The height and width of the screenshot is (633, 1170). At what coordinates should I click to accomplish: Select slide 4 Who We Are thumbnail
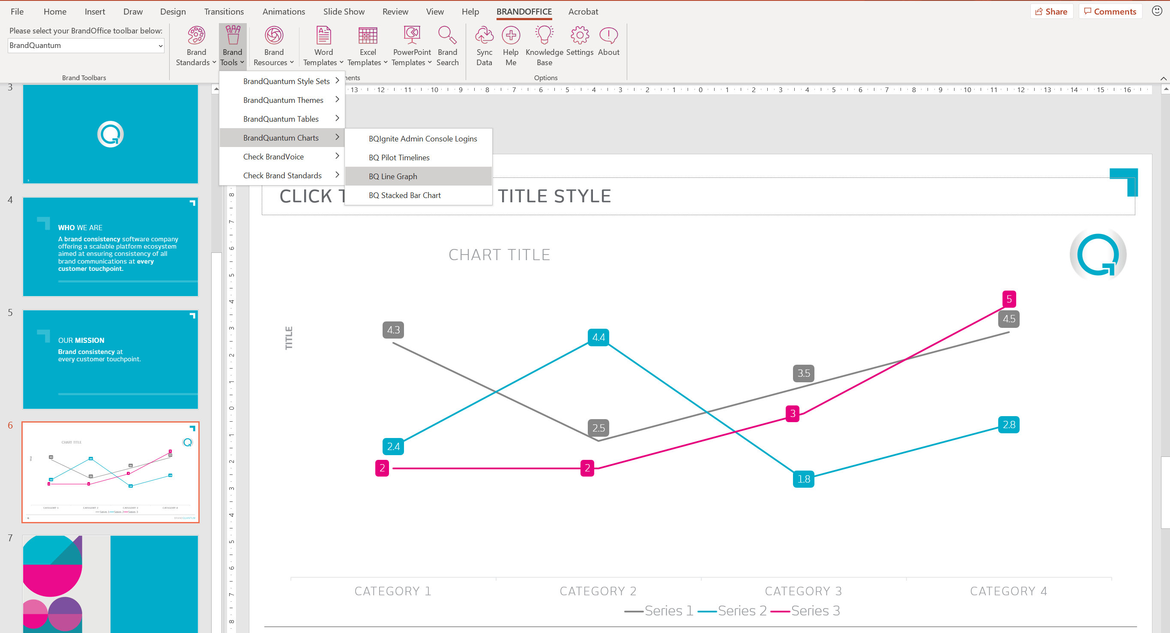point(111,247)
